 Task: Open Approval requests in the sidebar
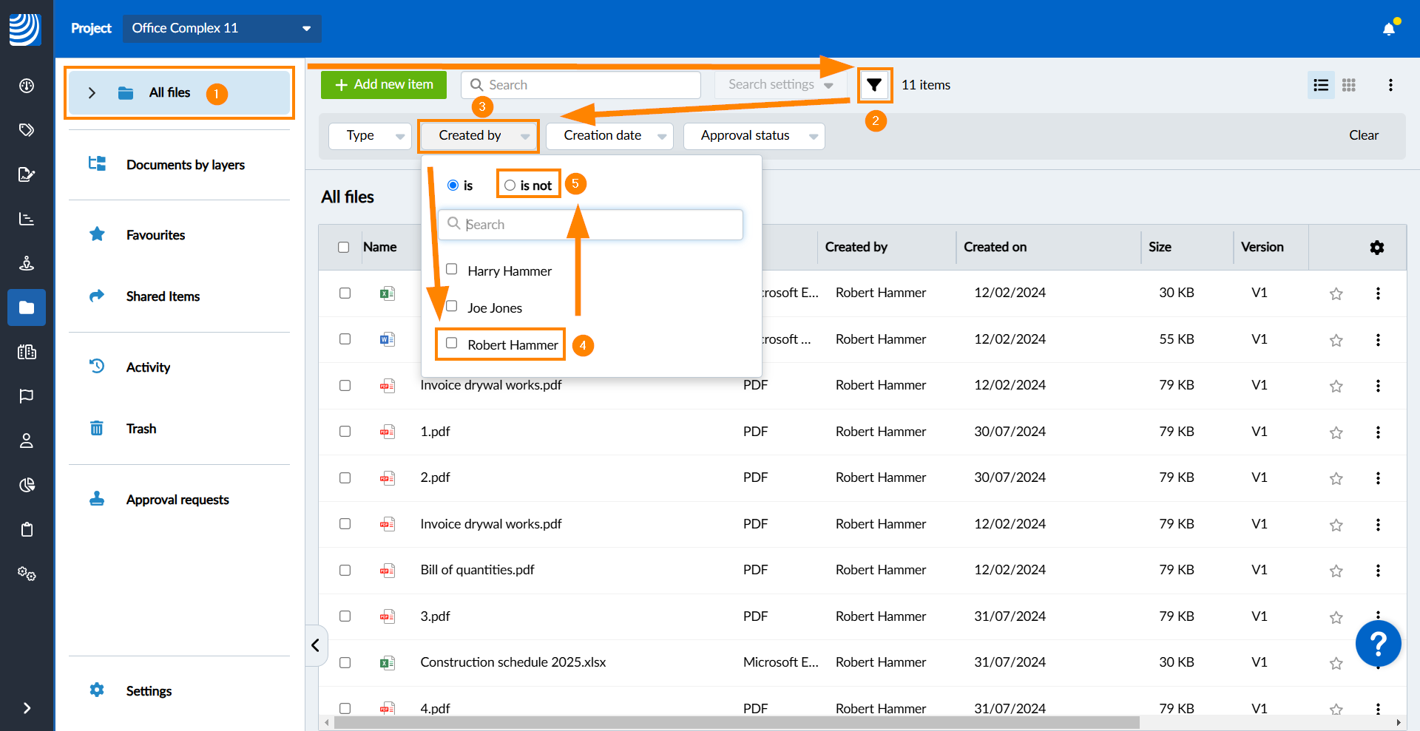177,500
